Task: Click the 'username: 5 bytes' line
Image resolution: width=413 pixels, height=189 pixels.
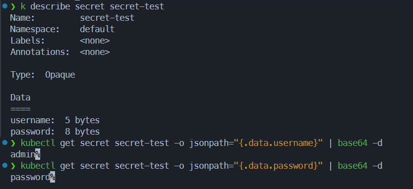Action: pos(55,120)
